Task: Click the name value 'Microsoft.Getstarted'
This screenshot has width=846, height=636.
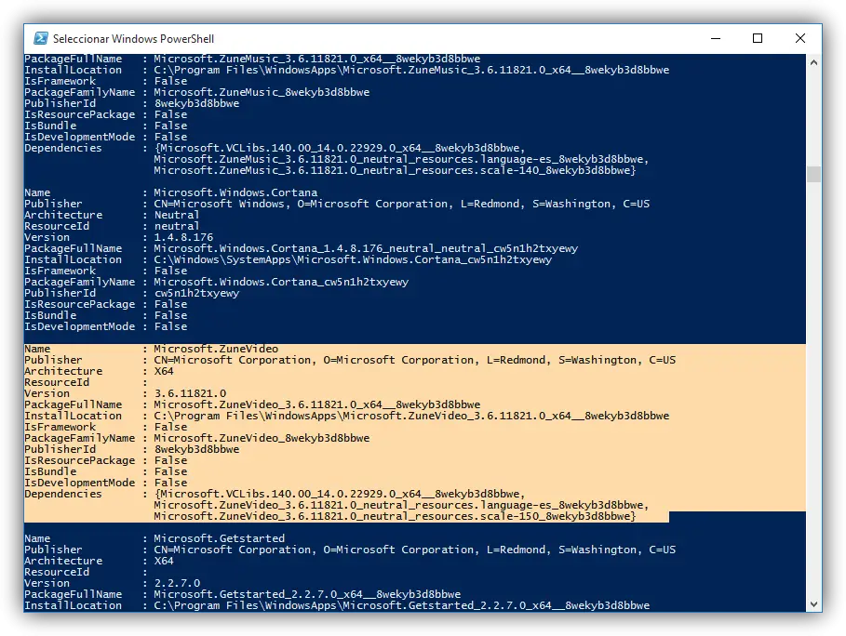Action: click(x=219, y=538)
